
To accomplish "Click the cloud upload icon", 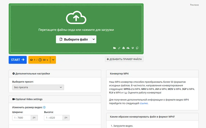I will [76, 17].
